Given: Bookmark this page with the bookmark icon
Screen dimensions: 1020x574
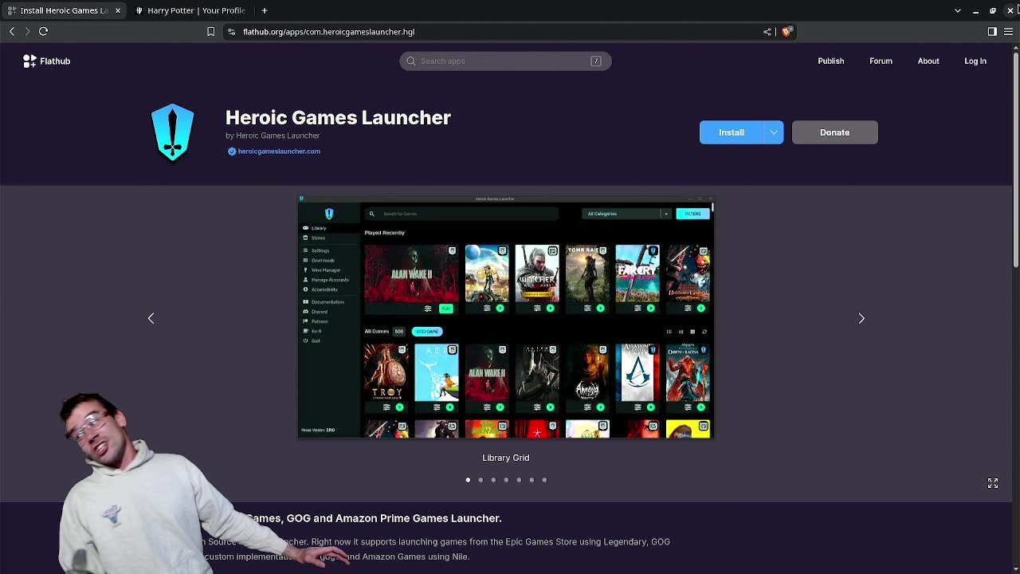Looking at the screenshot, I should (210, 32).
